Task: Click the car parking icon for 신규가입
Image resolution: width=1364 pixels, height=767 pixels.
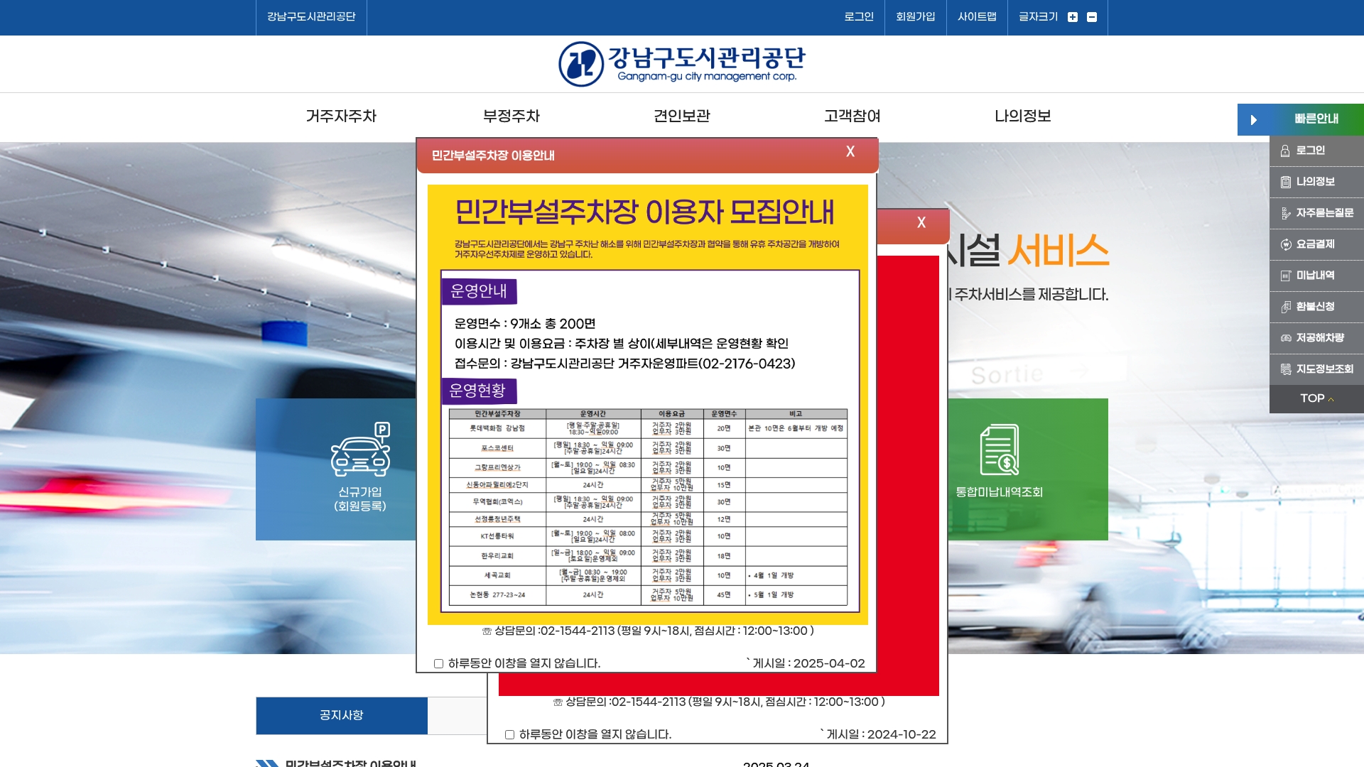Action: point(361,449)
